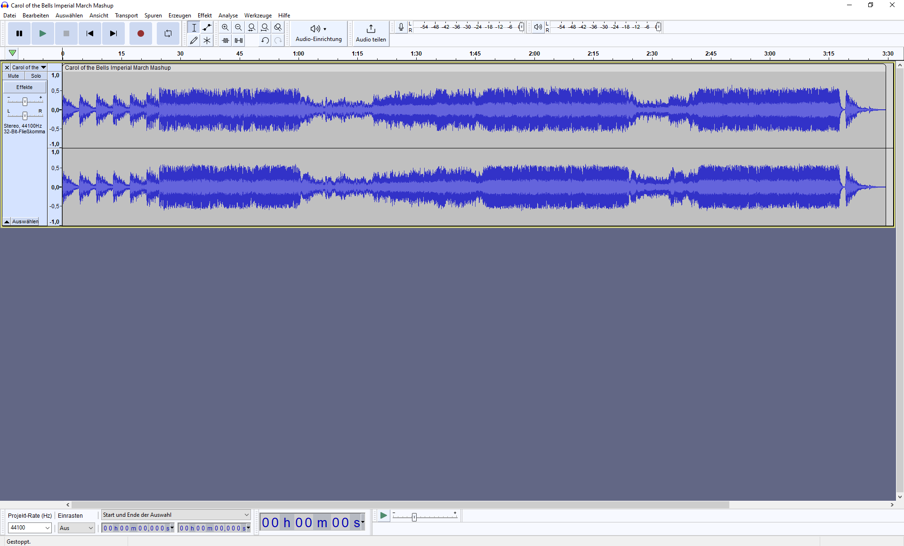Open the Spuren menu
This screenshot has height=546, width=904.
pos(153,16)
